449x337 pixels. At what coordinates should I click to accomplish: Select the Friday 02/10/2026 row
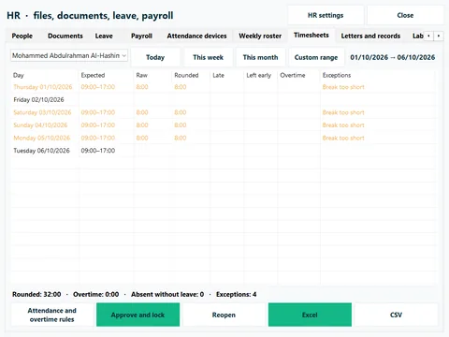coord(224,100)
